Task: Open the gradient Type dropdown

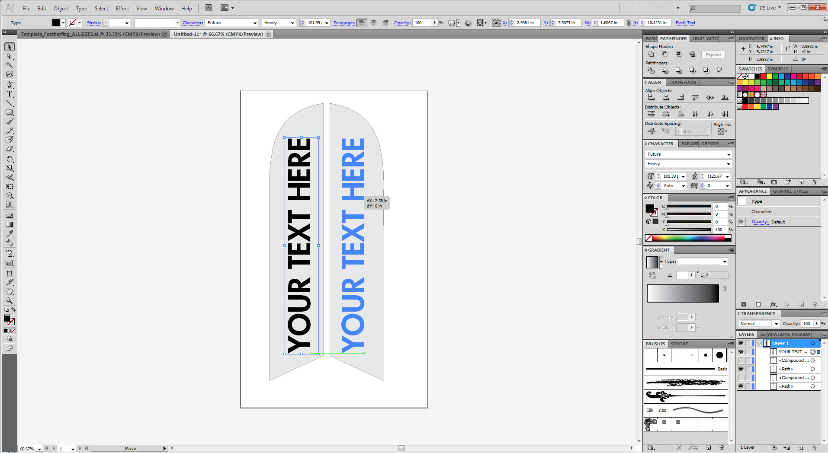Action: pos(724,261)
